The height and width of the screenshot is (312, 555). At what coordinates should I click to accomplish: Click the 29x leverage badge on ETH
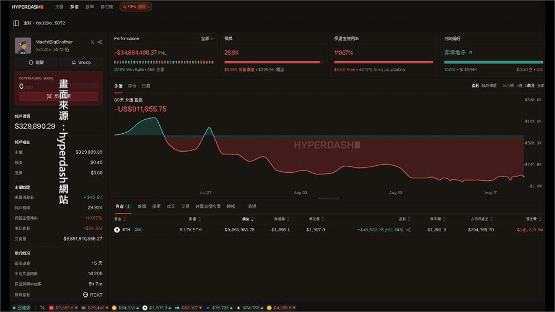point(138,230)
